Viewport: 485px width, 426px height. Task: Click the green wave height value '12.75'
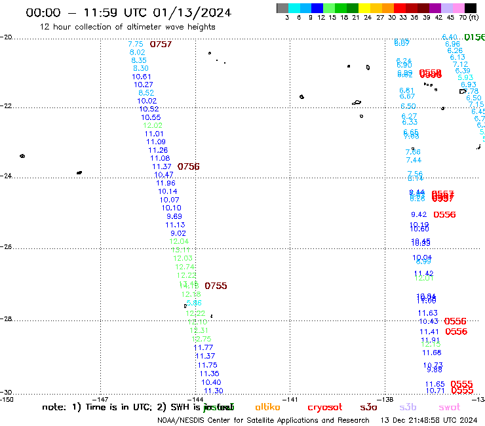click(x=201, y=339)
